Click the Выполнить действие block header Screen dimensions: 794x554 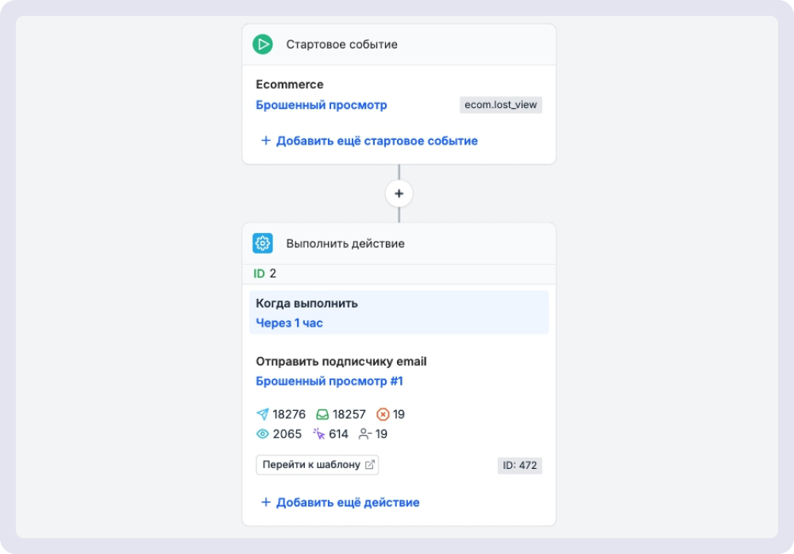(399, 244)
